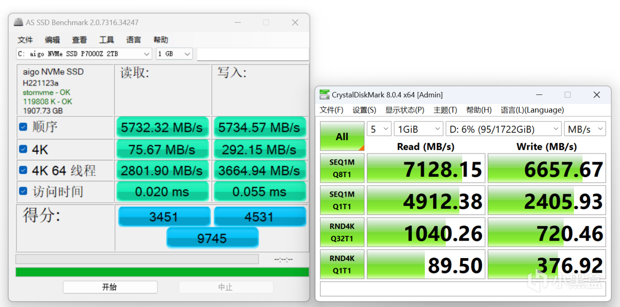
Task: Maximize the AS SSD Benchmark window
Action: [266, 23]
